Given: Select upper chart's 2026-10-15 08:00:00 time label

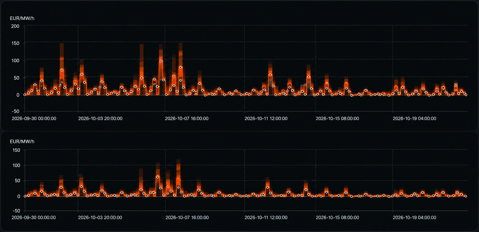Looking at the screenshot, I should coord(338,119).
